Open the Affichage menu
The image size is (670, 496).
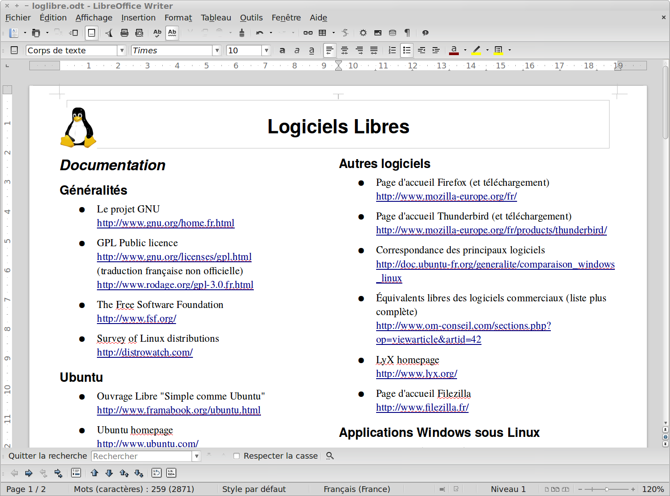click(x=94, y=18)
